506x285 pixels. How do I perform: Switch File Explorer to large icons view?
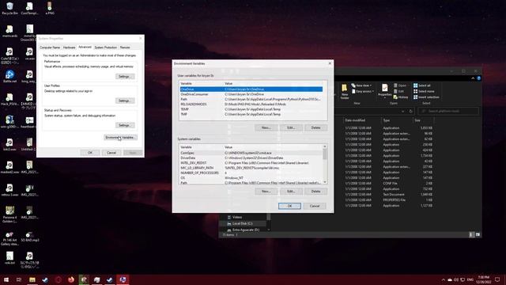[x=478, y=234]
